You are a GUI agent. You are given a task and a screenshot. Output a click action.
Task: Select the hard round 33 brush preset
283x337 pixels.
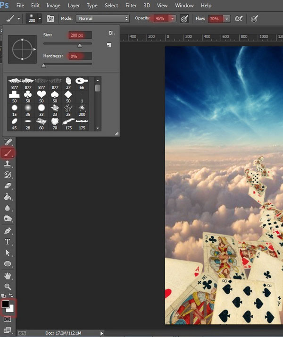[x=42, y=110]
